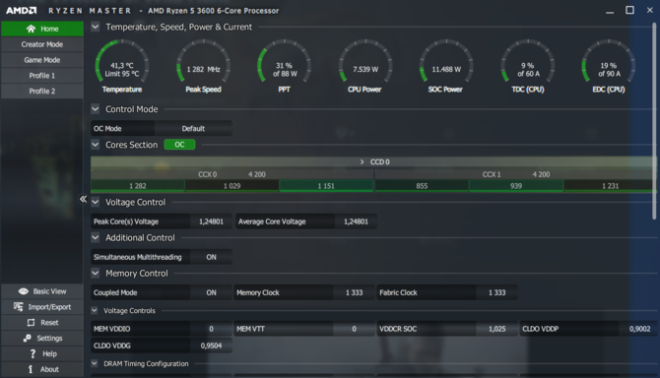Select Profile 1 in the sidebar
The image size is (660, 378).
pos(42,75)
